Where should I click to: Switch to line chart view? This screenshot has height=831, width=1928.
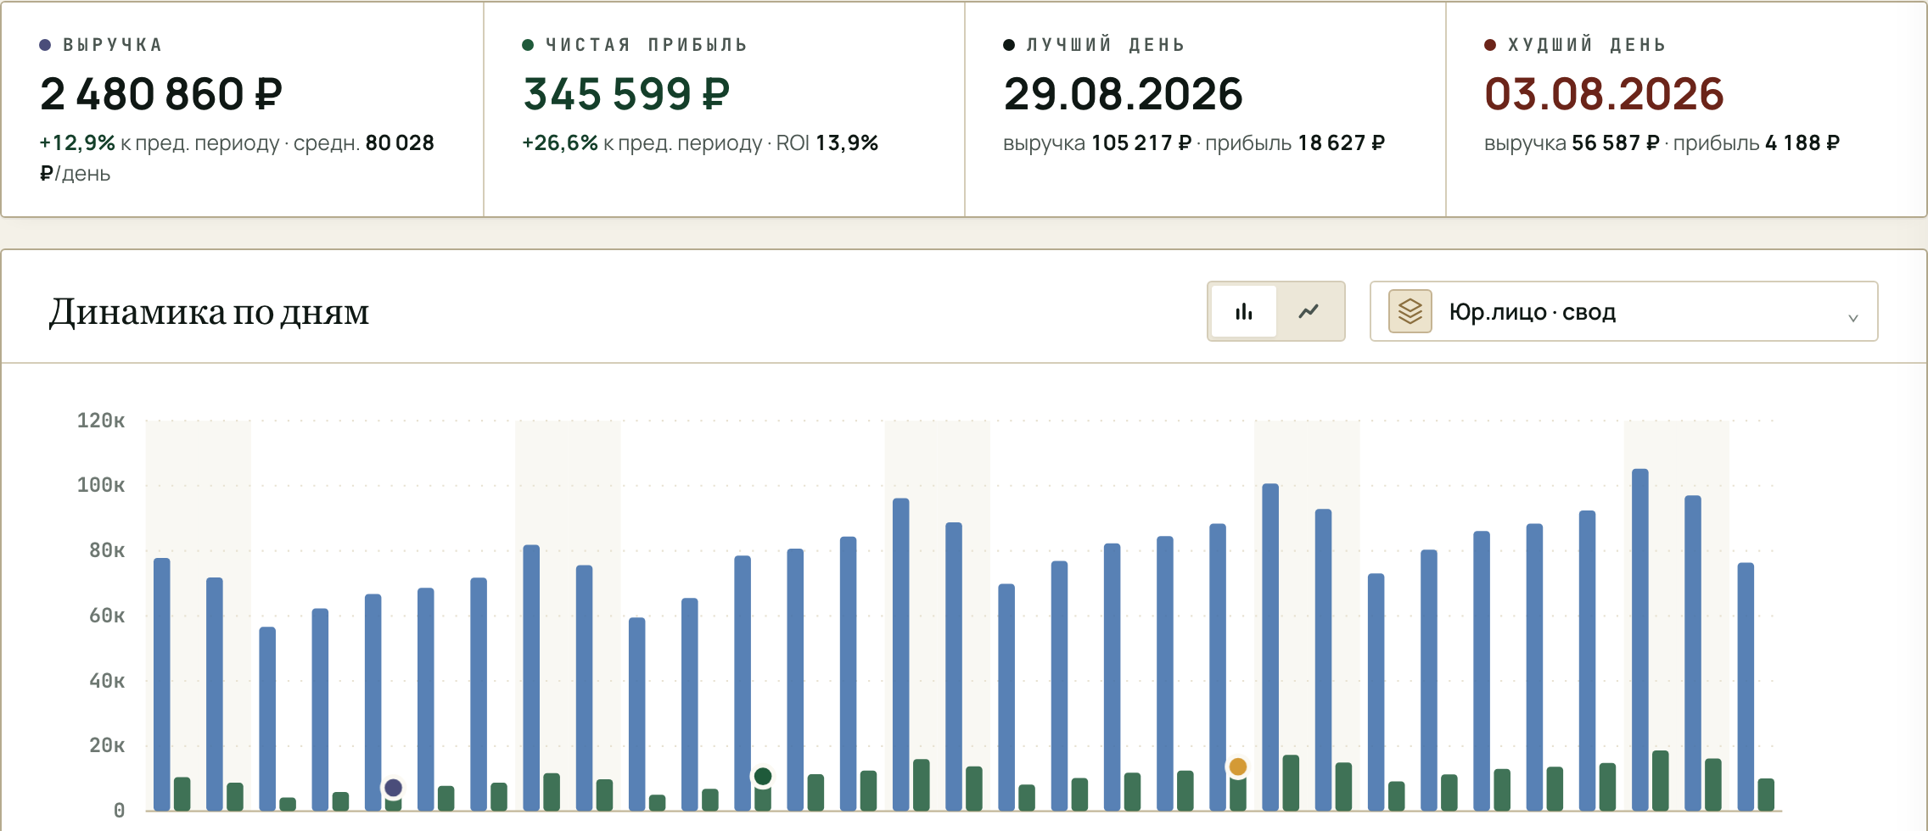point(1309,312)
